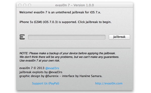Click the 'can't make any guarantees' line
This screenshot has width=151, height=93.
pos(69,57)
